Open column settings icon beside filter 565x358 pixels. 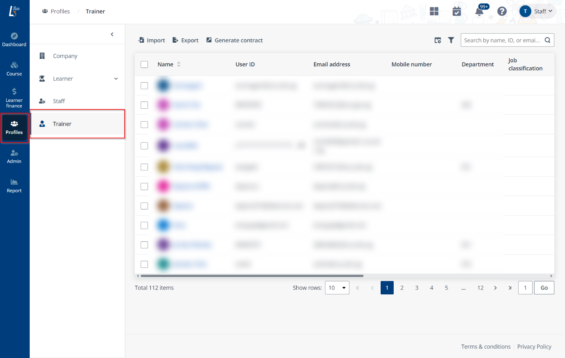click(x=438, y=40)
